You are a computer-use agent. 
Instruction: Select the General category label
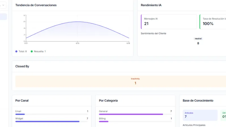103,111
